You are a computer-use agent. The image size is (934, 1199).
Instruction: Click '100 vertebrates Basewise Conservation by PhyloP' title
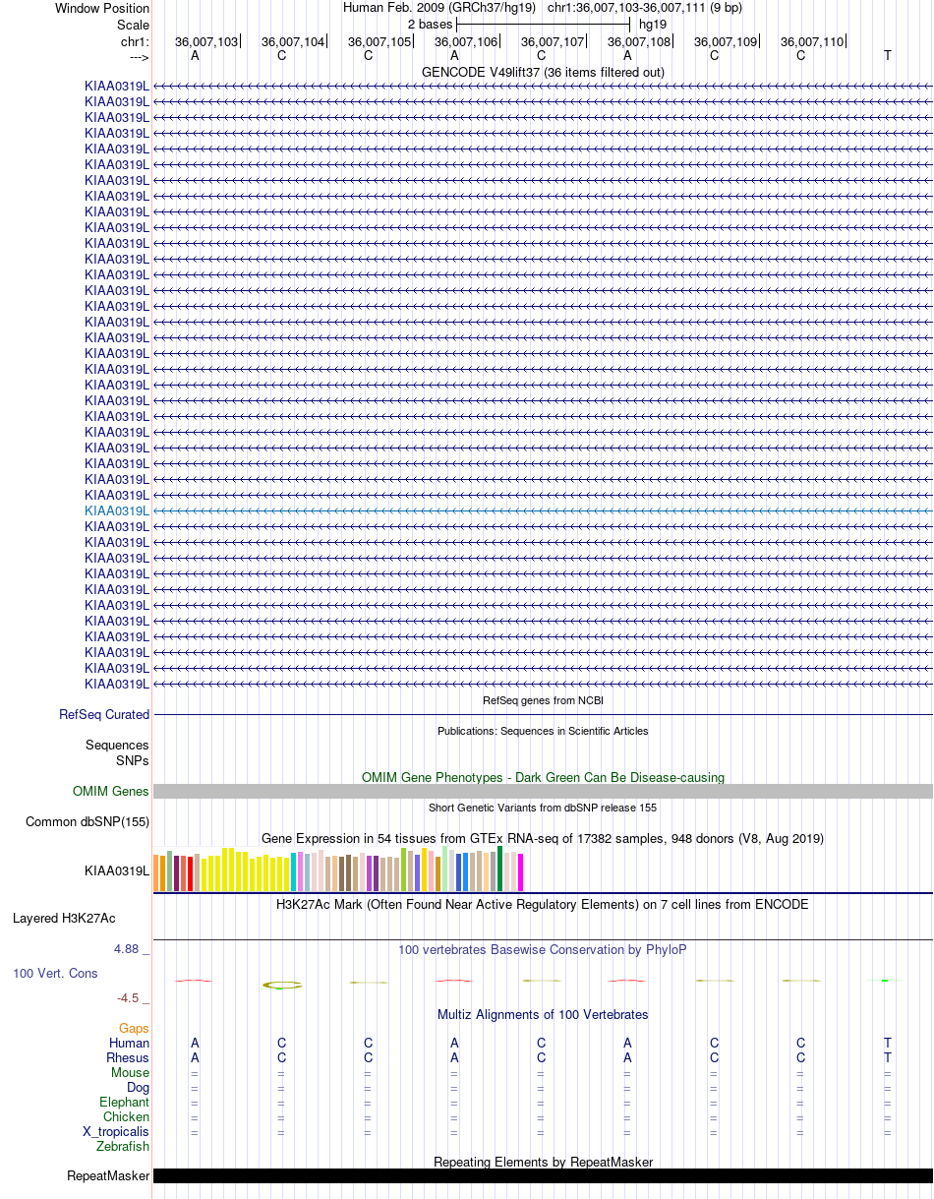coord(543,949)
